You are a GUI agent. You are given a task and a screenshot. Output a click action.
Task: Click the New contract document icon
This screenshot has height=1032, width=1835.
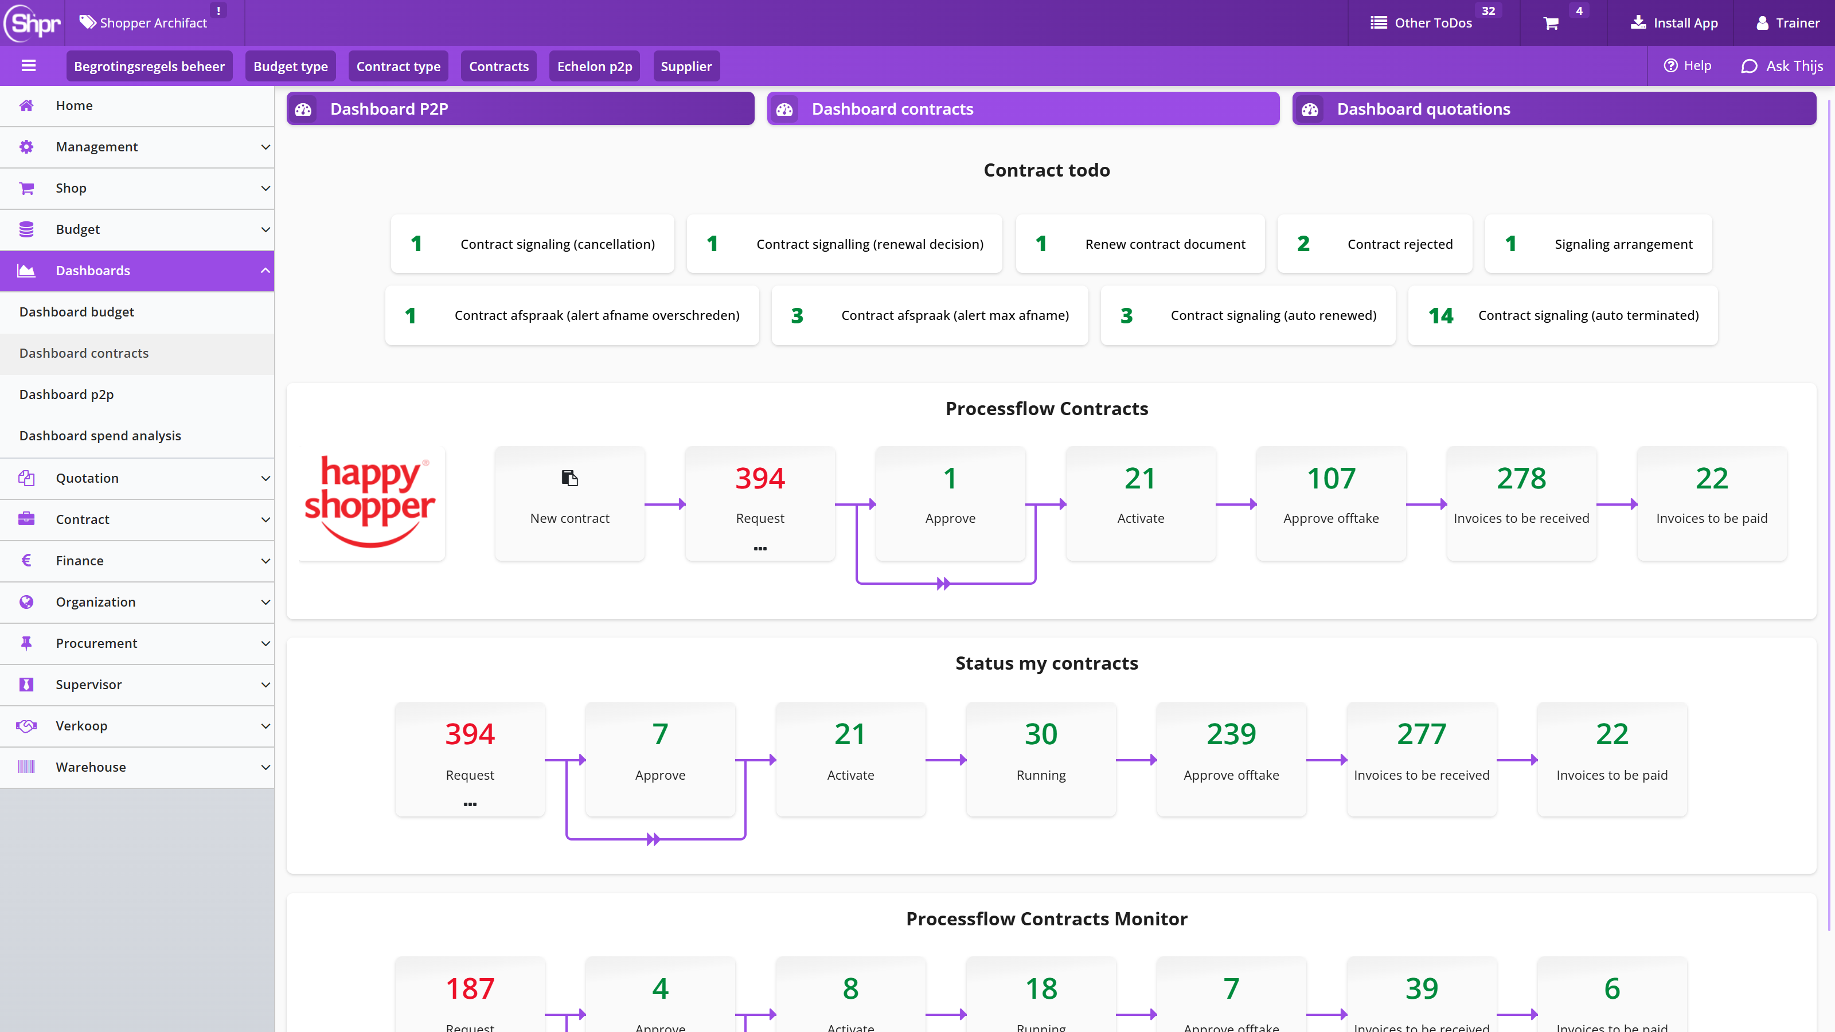(x=570, y=478)
